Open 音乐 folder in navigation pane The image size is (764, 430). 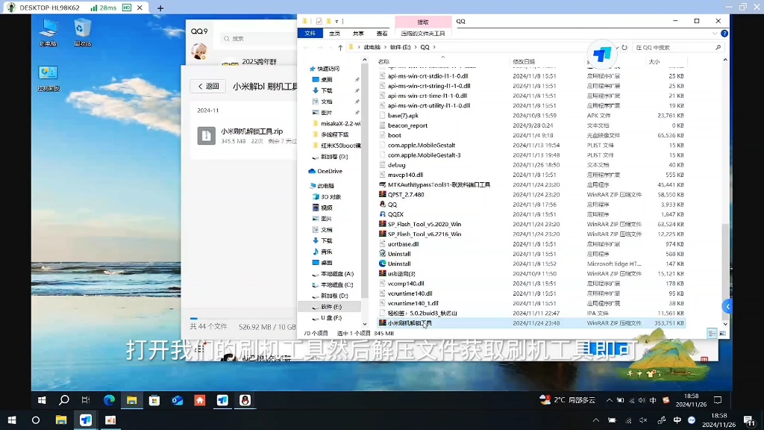pos(327,252)
